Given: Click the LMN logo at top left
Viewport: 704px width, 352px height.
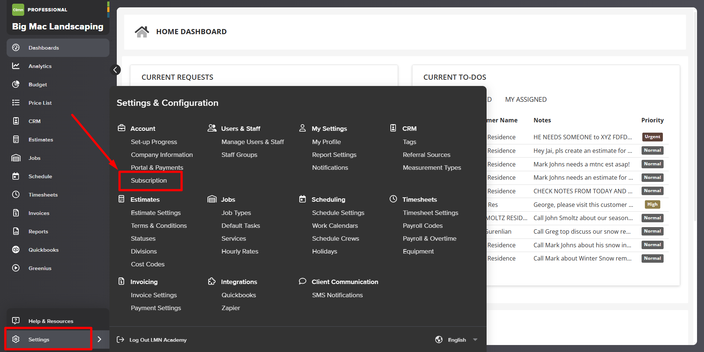Looking at the screenshot, I should coord(18,10).
